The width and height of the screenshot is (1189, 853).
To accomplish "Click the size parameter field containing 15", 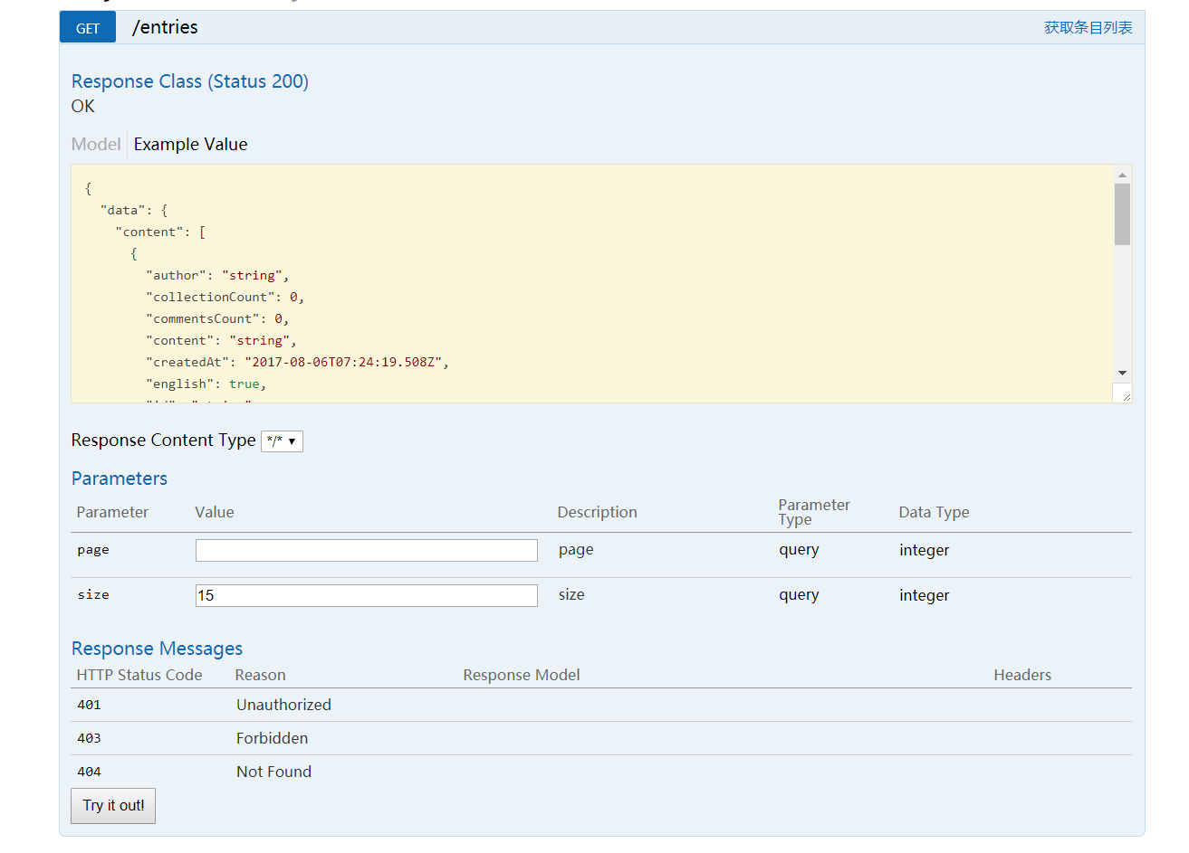I will (x=366, y=596).
